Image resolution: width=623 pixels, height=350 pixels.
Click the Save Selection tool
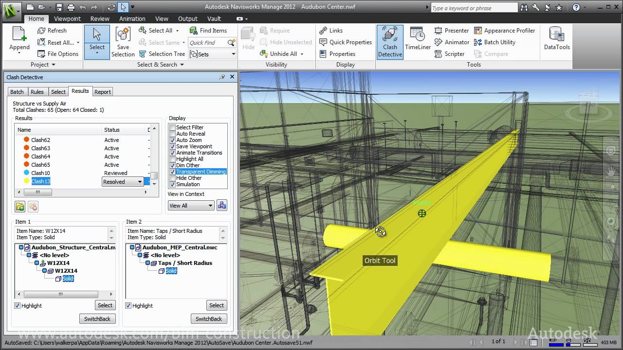point(123,42)
